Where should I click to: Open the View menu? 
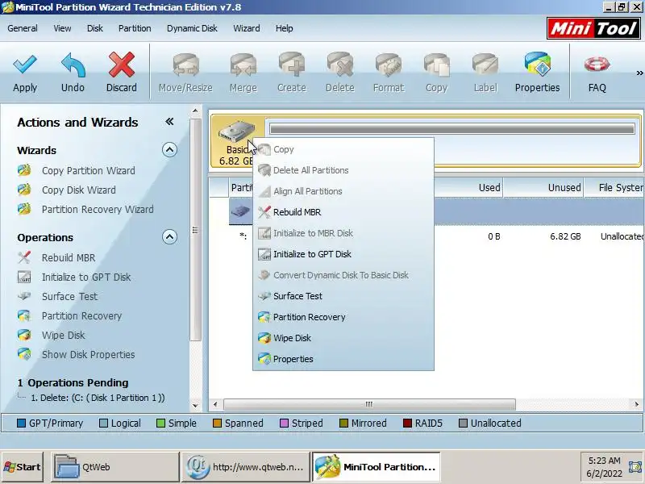tap(62, 28)
